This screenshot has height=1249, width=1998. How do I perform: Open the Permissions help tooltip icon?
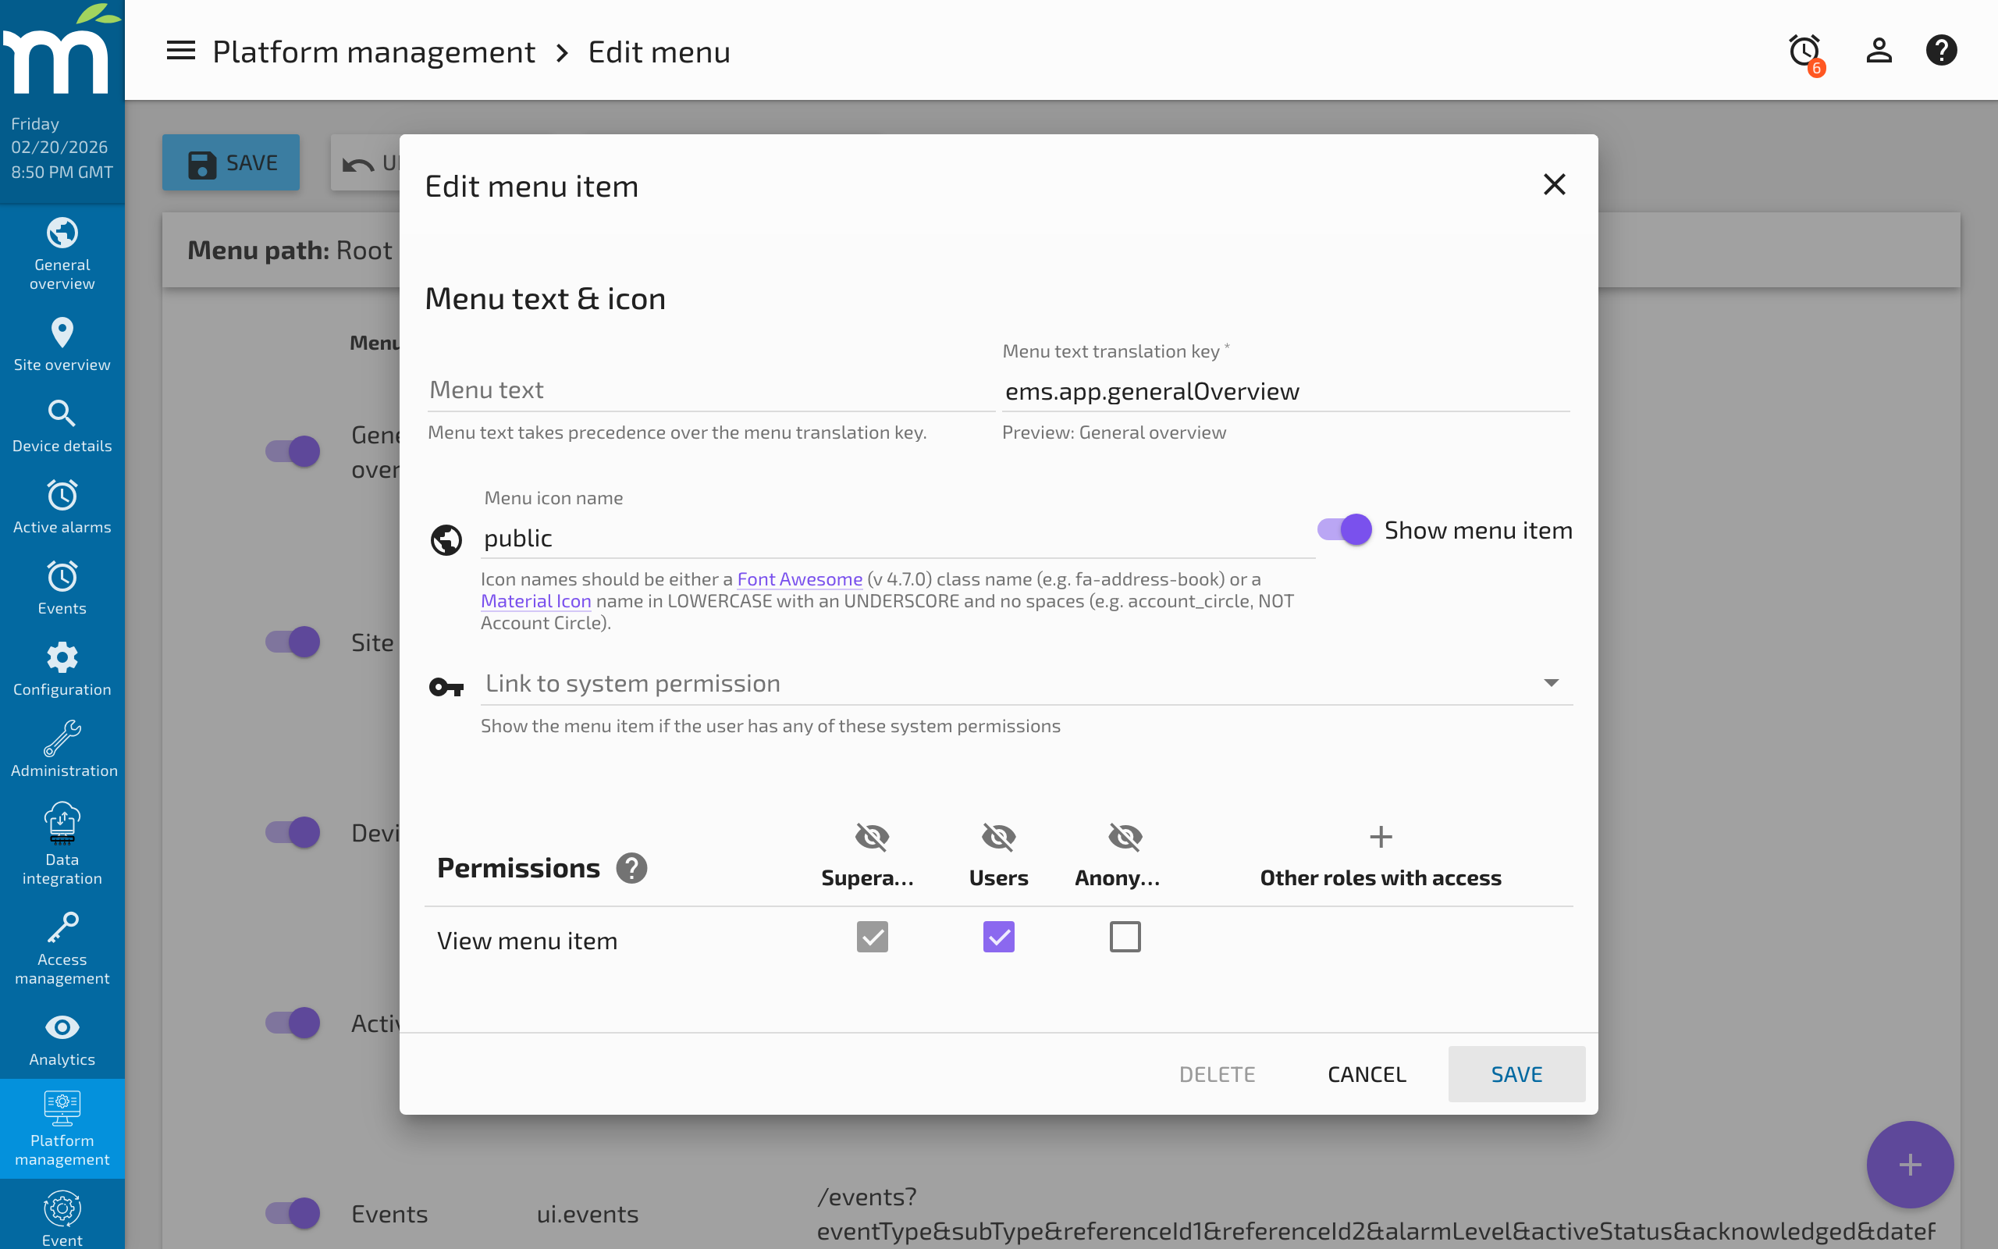click(x=631, y=867)
